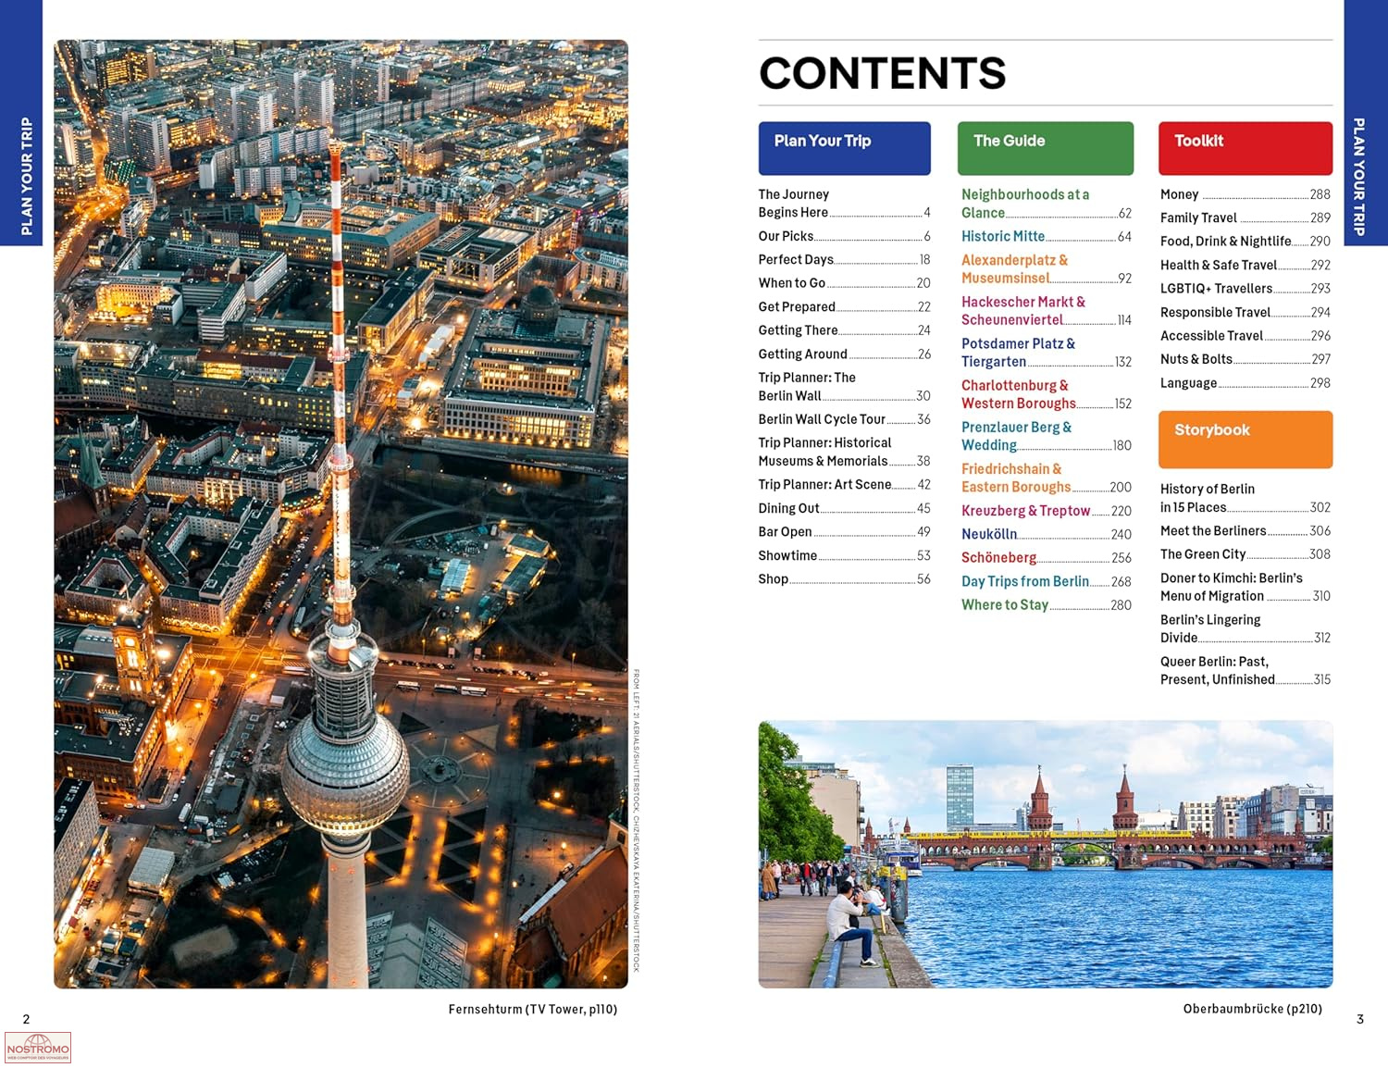Select the Berlin Wall Cycle Tour entry
Screen dimensions: 1388x1068
[x=822, y=419]
